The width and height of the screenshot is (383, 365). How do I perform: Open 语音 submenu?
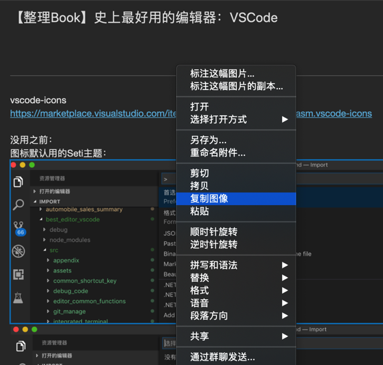[236, 303]
